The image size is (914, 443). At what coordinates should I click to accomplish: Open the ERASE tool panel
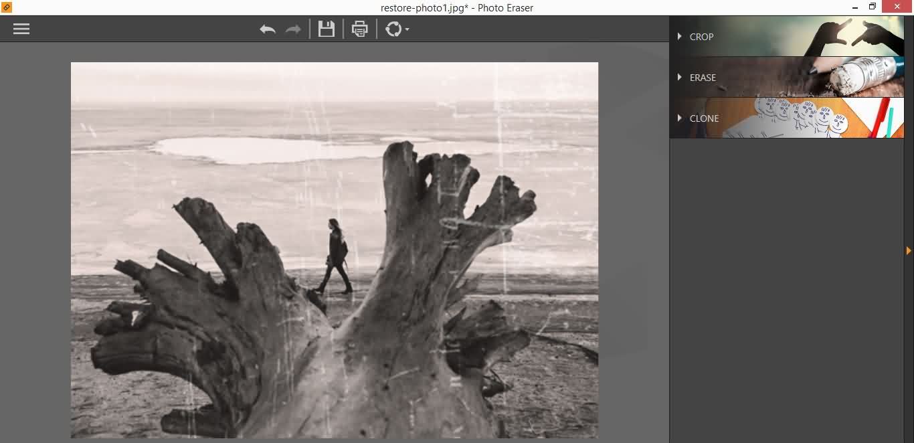click(x=703, y=78)
